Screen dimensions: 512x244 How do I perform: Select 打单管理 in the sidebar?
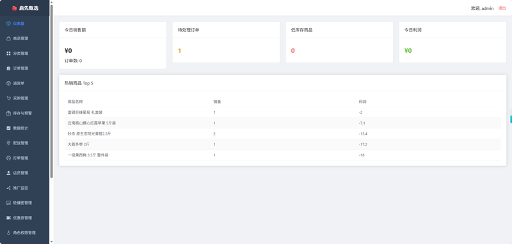click(24, 158)
